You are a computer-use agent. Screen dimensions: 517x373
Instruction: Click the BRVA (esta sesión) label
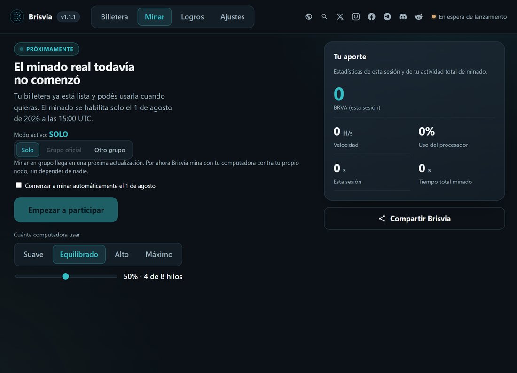(357, 107)
